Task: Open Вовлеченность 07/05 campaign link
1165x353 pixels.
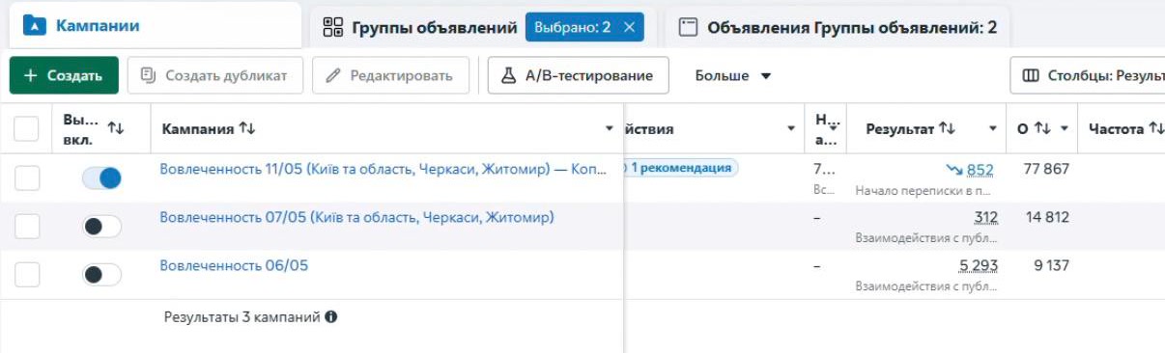Action: (356, 218)
